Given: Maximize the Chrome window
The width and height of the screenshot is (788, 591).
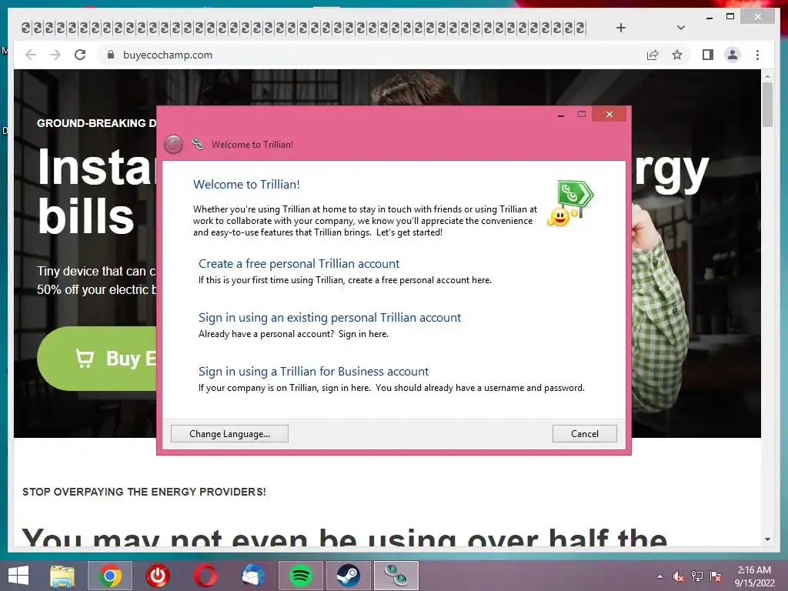Looking at the screenshot, I should point(730,17).
